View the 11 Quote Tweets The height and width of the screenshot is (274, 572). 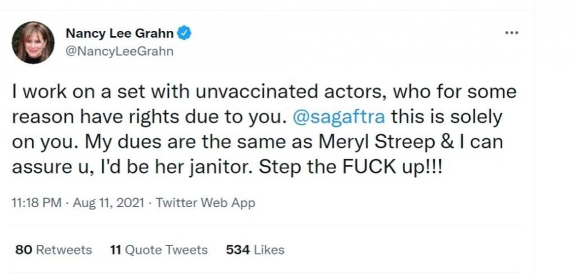pos(158,249)
